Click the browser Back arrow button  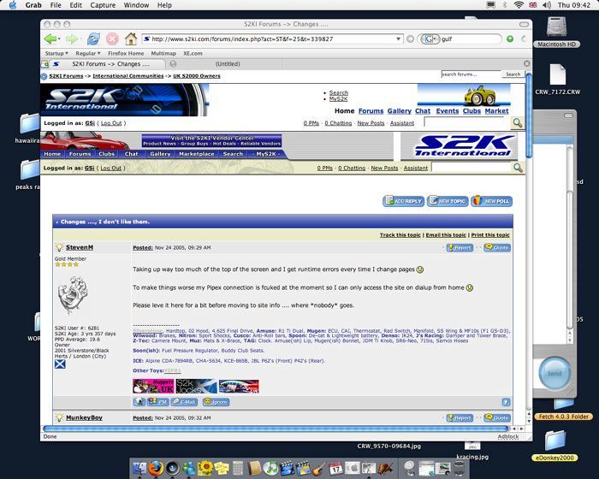51,39
